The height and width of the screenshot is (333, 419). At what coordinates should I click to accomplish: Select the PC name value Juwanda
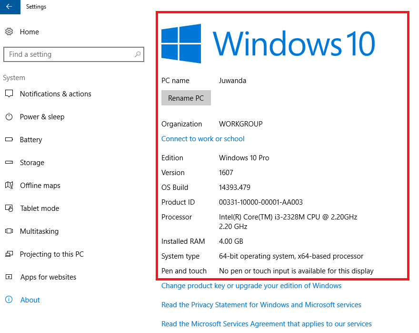(x=232, y=81)
